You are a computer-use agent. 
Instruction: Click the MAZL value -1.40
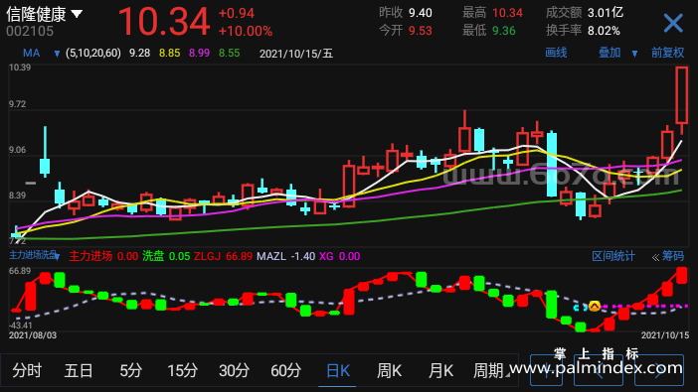click(302, 256)
